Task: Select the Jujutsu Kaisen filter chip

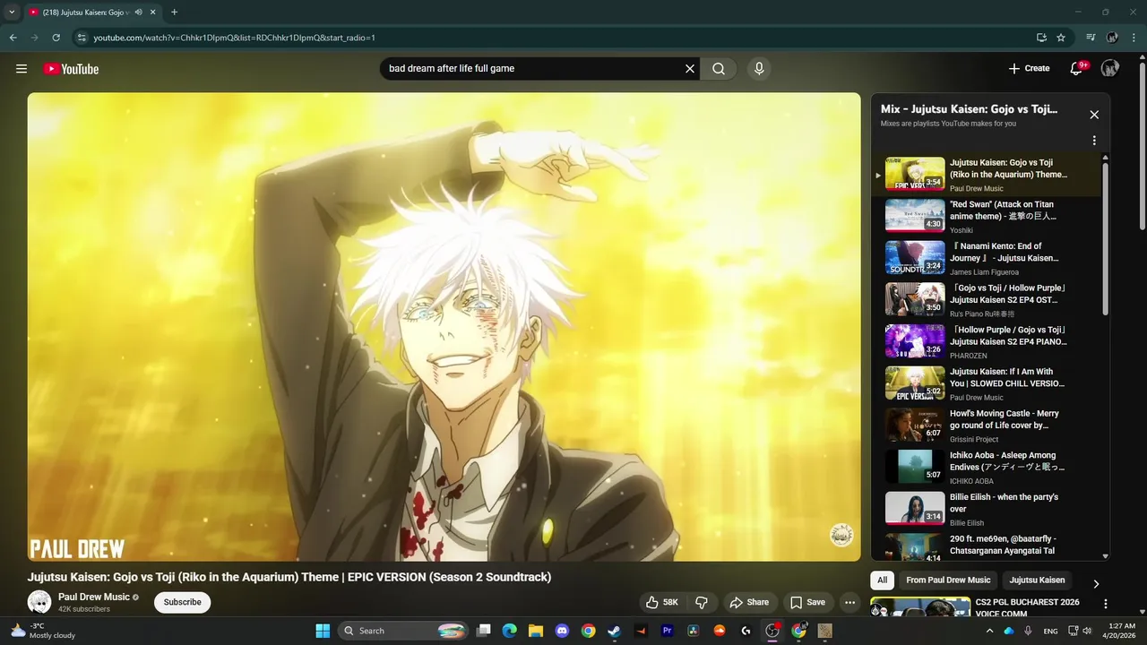Action: (1037, 580)
